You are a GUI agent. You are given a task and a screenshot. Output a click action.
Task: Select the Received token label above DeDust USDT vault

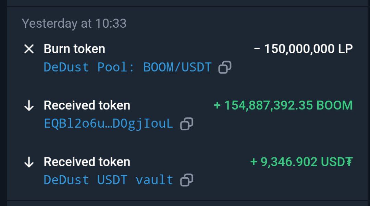point(87,162)
